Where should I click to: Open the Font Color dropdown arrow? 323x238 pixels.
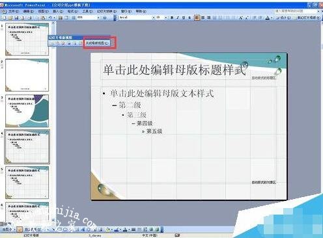[x=272, y=18]
